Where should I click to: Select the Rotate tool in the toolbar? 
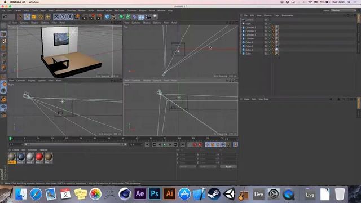click(x=41, y=16)
